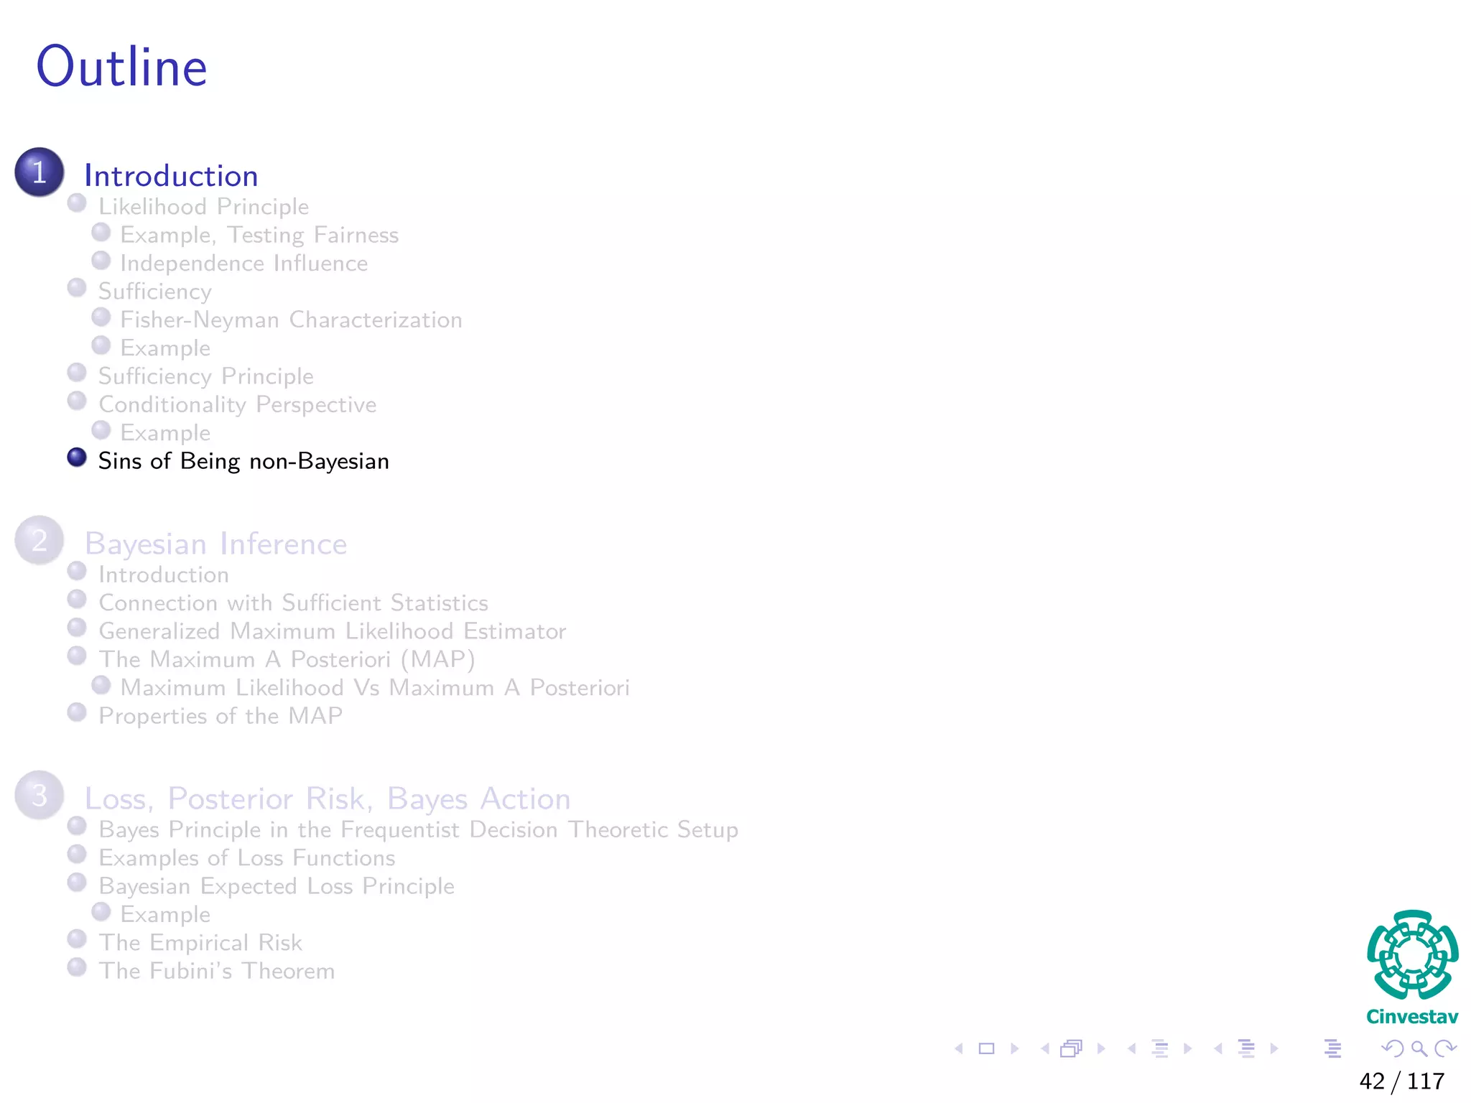Open the Sins of Being non-Bayesian section
Screen dimensions: 1471x1103
click(x=243, y=461)
